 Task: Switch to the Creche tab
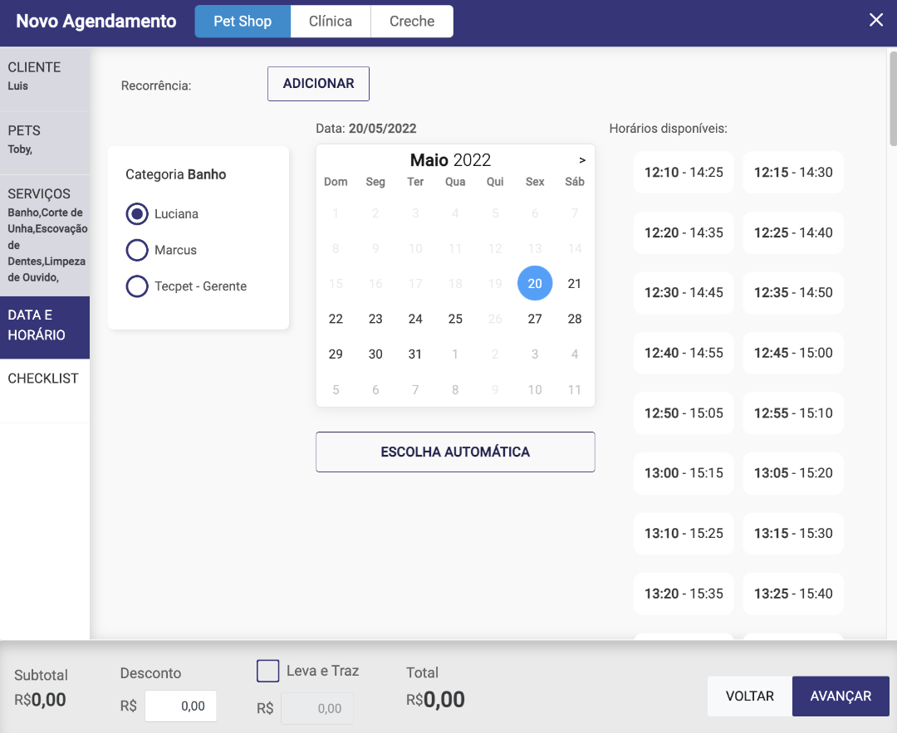point(412,22)
